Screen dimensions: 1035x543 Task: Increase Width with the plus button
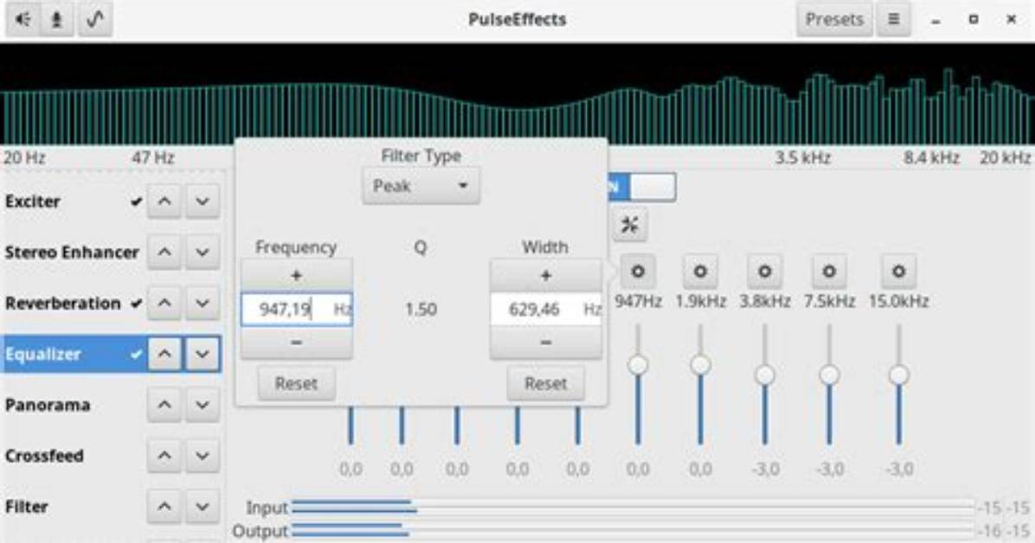click(x=546, y=276)
